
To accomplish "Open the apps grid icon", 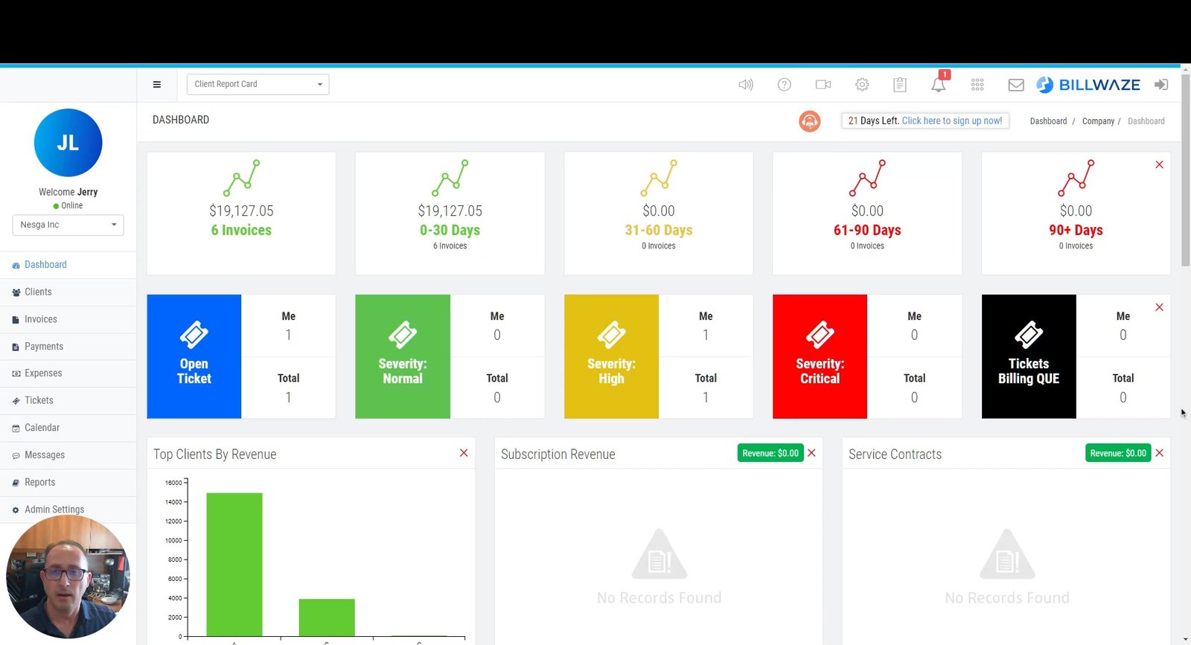I will 977,85.
